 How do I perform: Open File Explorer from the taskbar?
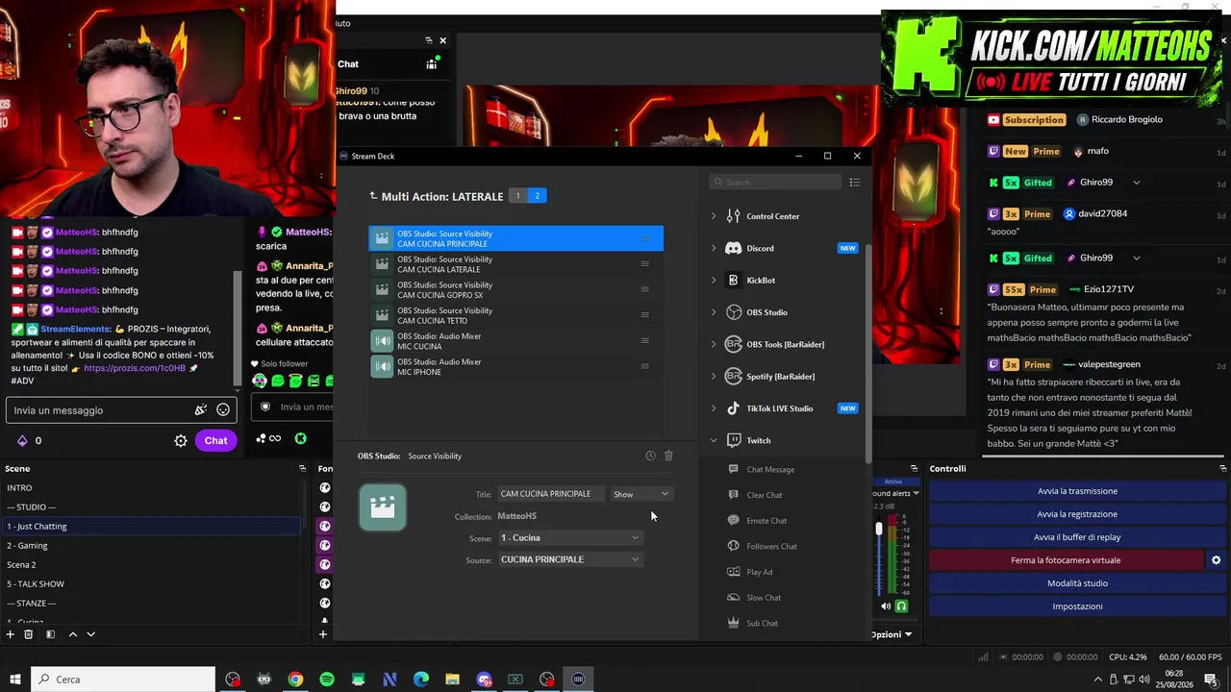click(453, 680)
